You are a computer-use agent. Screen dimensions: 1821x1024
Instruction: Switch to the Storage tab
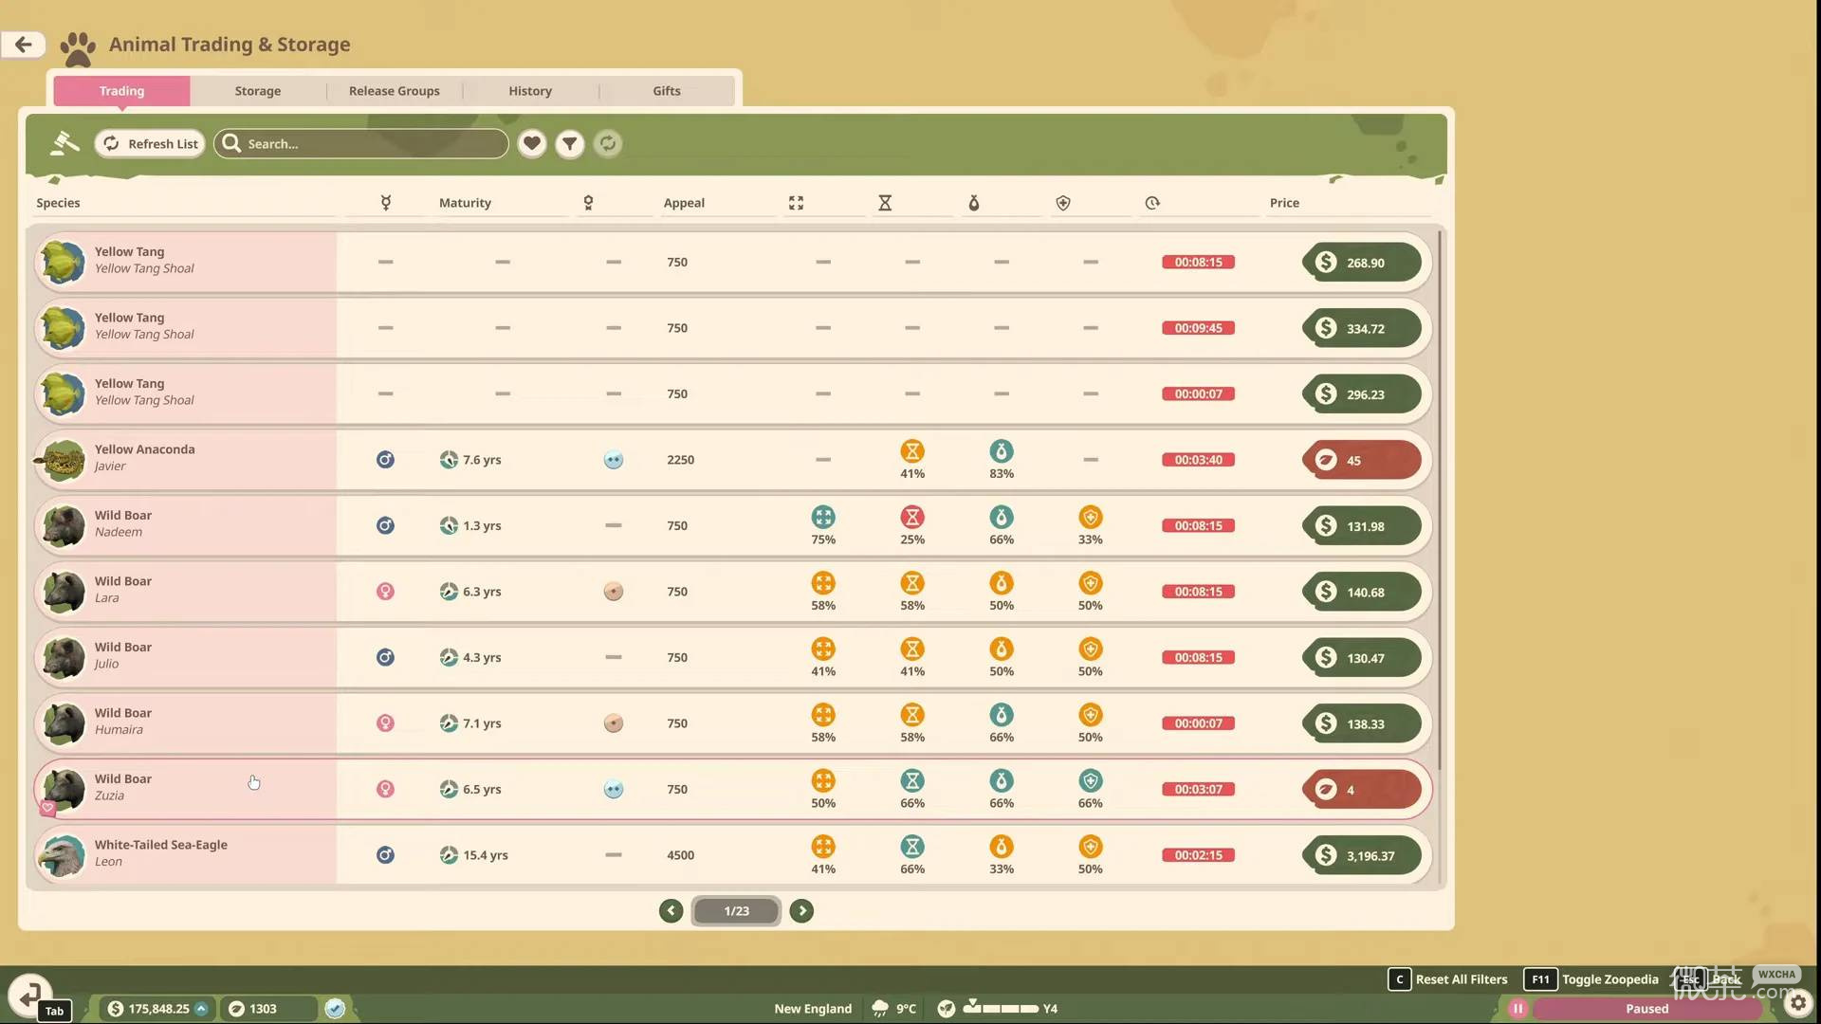coord(258,91)
